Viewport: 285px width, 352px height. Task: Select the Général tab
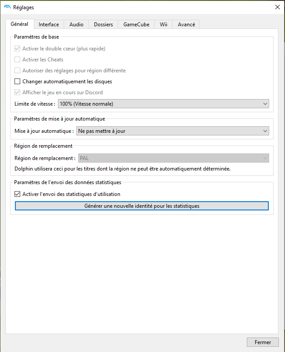coord(19,24)
